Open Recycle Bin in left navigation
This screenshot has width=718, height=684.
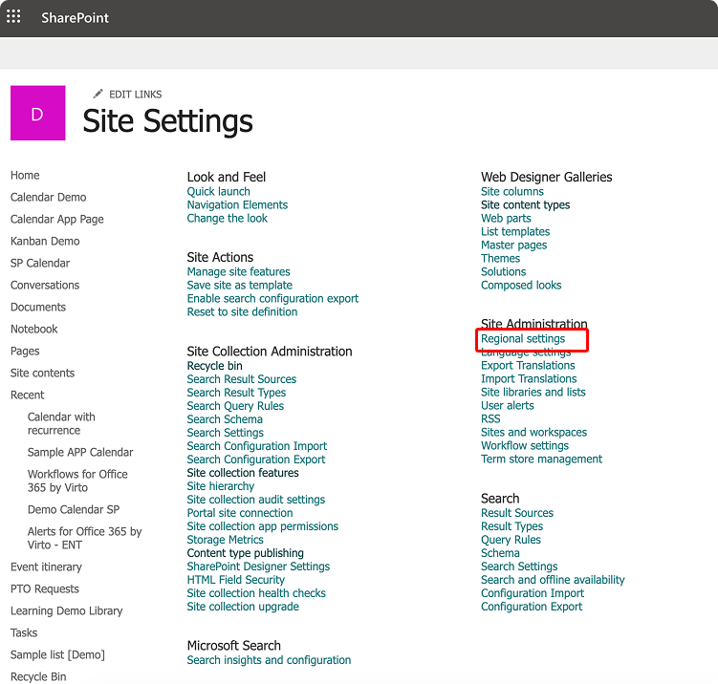pos(38,676)
